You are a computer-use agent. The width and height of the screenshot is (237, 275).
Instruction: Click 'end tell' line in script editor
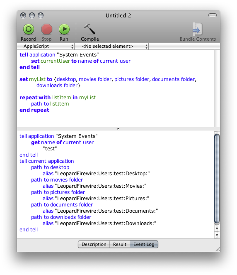tap(29, 67)
